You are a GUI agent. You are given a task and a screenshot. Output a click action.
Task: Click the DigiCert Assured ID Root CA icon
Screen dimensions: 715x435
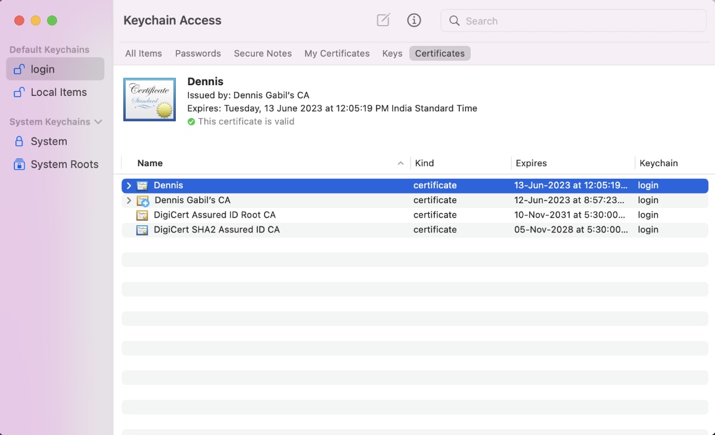pyautogui.click(x=142, y=215)
